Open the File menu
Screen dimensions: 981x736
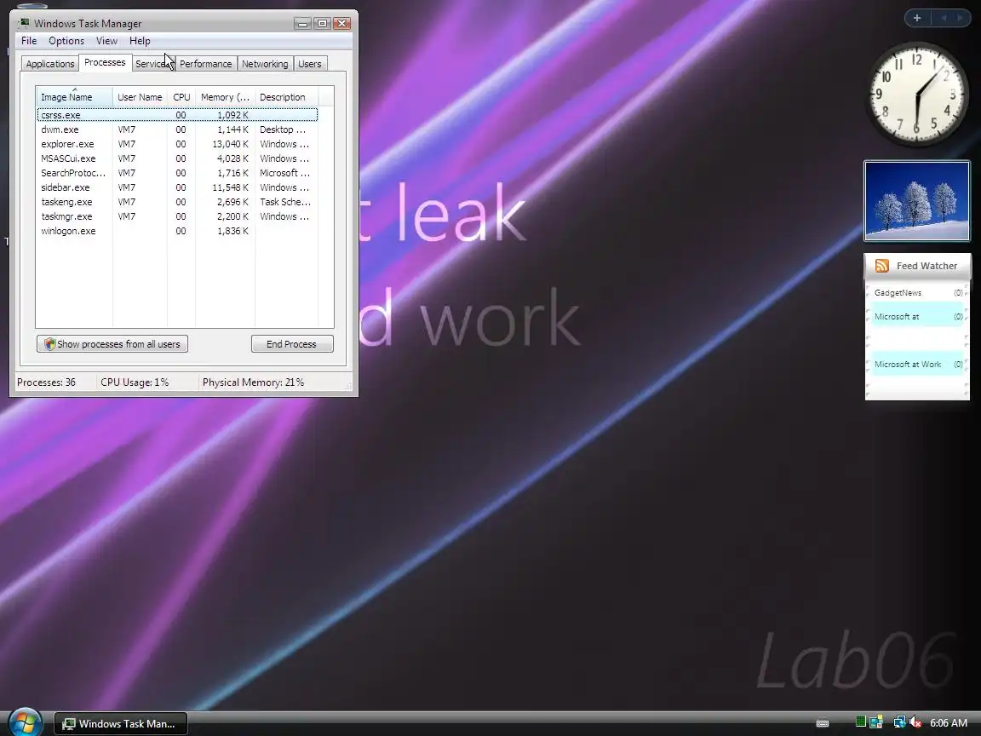point(29,41)
